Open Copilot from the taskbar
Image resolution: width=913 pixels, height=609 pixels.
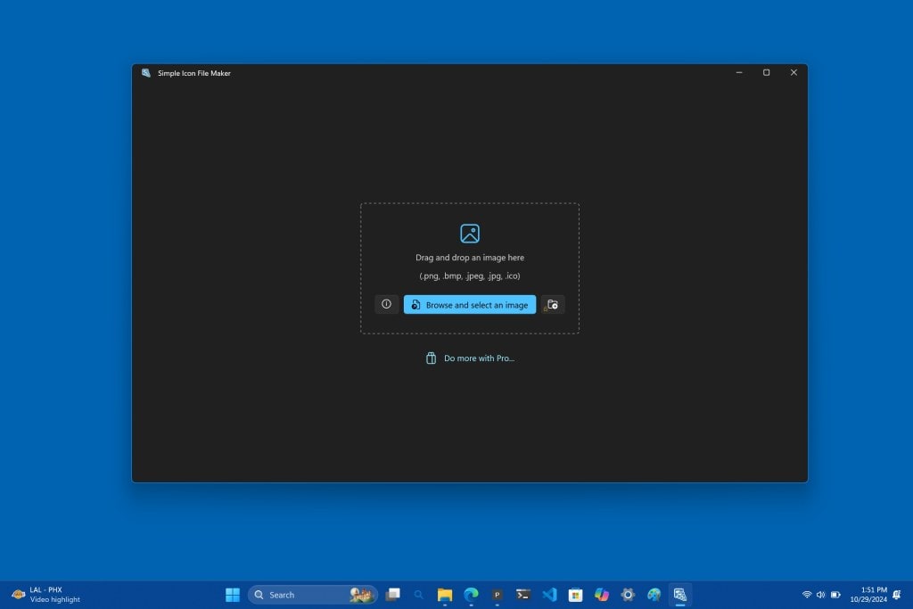601,594
